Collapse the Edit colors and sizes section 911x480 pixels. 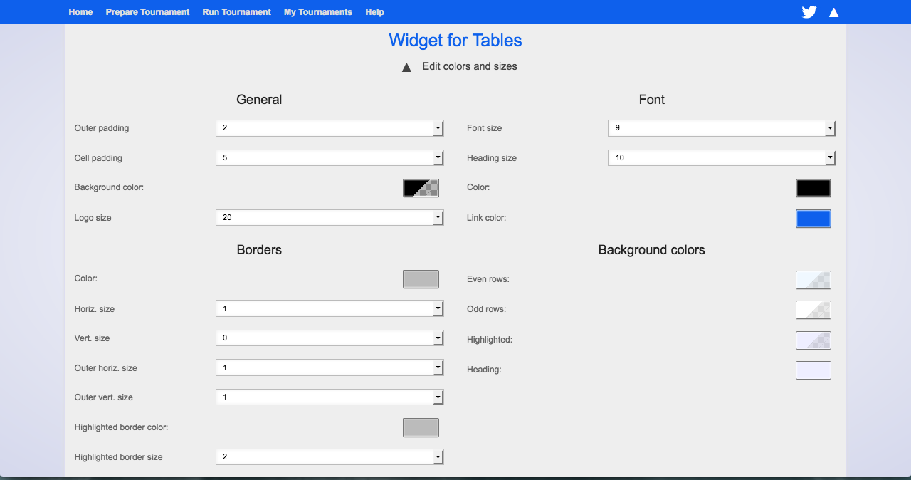[x=406, y=67]
